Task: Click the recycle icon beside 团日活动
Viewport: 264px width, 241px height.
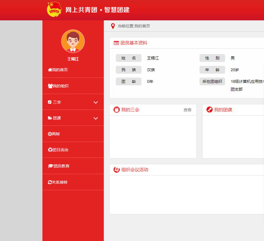Action: [x=50, y=150]
